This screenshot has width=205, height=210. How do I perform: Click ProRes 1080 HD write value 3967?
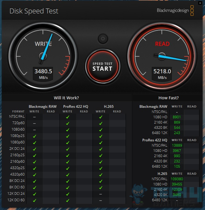[x=177, y=150]
